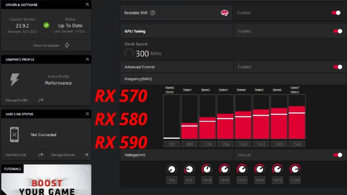
Task: Toggle Advanced Control off
Action: pyautogui.click(x=338, y=67)
